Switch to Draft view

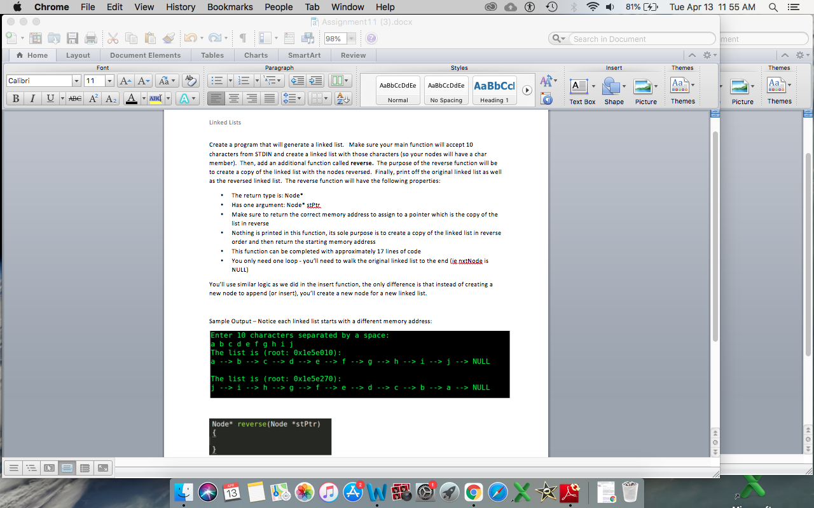(x=13, y=468)
